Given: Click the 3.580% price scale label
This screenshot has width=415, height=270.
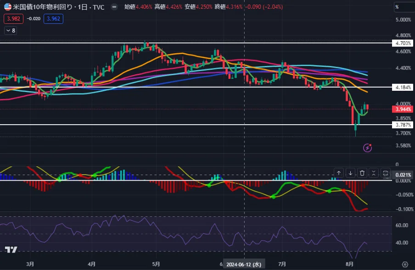Looking at the screenshot, I should (403, 146).
